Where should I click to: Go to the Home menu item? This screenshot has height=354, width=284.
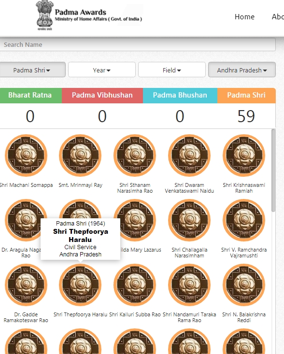(244, 17)
